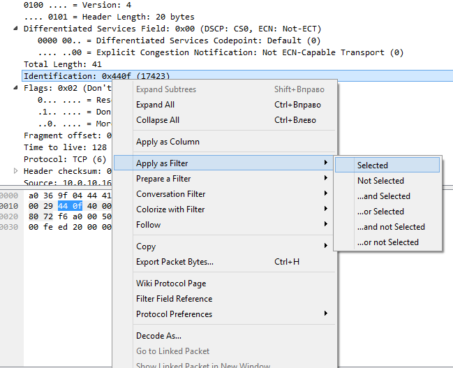Open the 'Copy' submenu
The image size is (453, 368).
click(x=146, y=246)
